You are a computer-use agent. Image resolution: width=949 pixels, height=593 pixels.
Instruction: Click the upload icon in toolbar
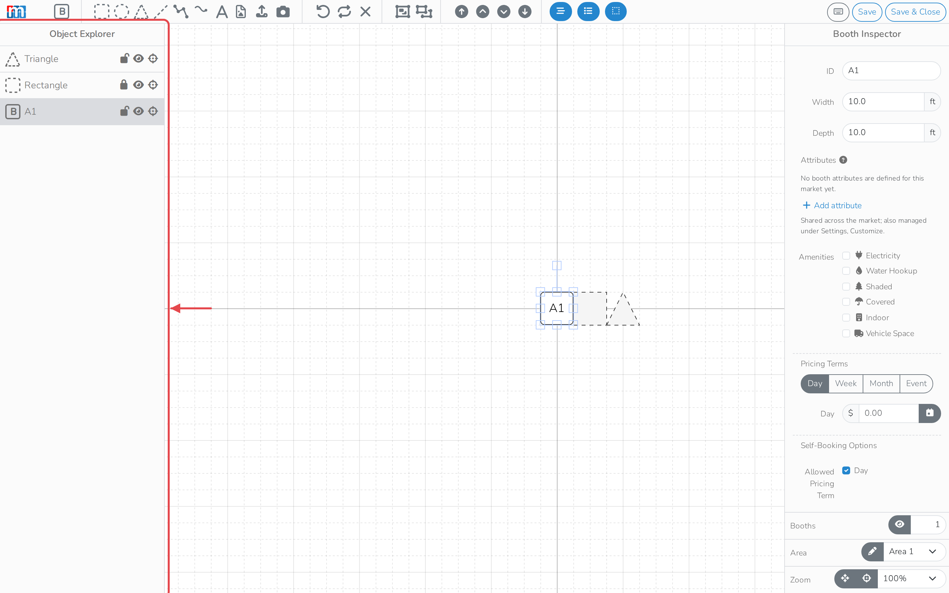pos(262,12)
